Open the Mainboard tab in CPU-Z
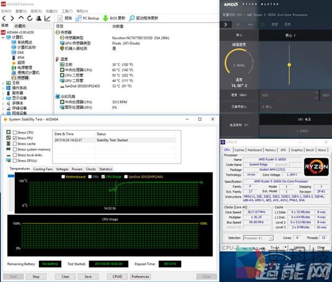This screenshot has width=332, height=282. (x=255, y=150)
